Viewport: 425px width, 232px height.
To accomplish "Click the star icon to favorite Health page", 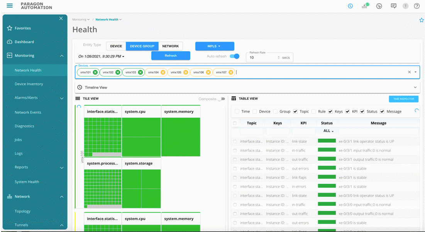I will point(421,20).
